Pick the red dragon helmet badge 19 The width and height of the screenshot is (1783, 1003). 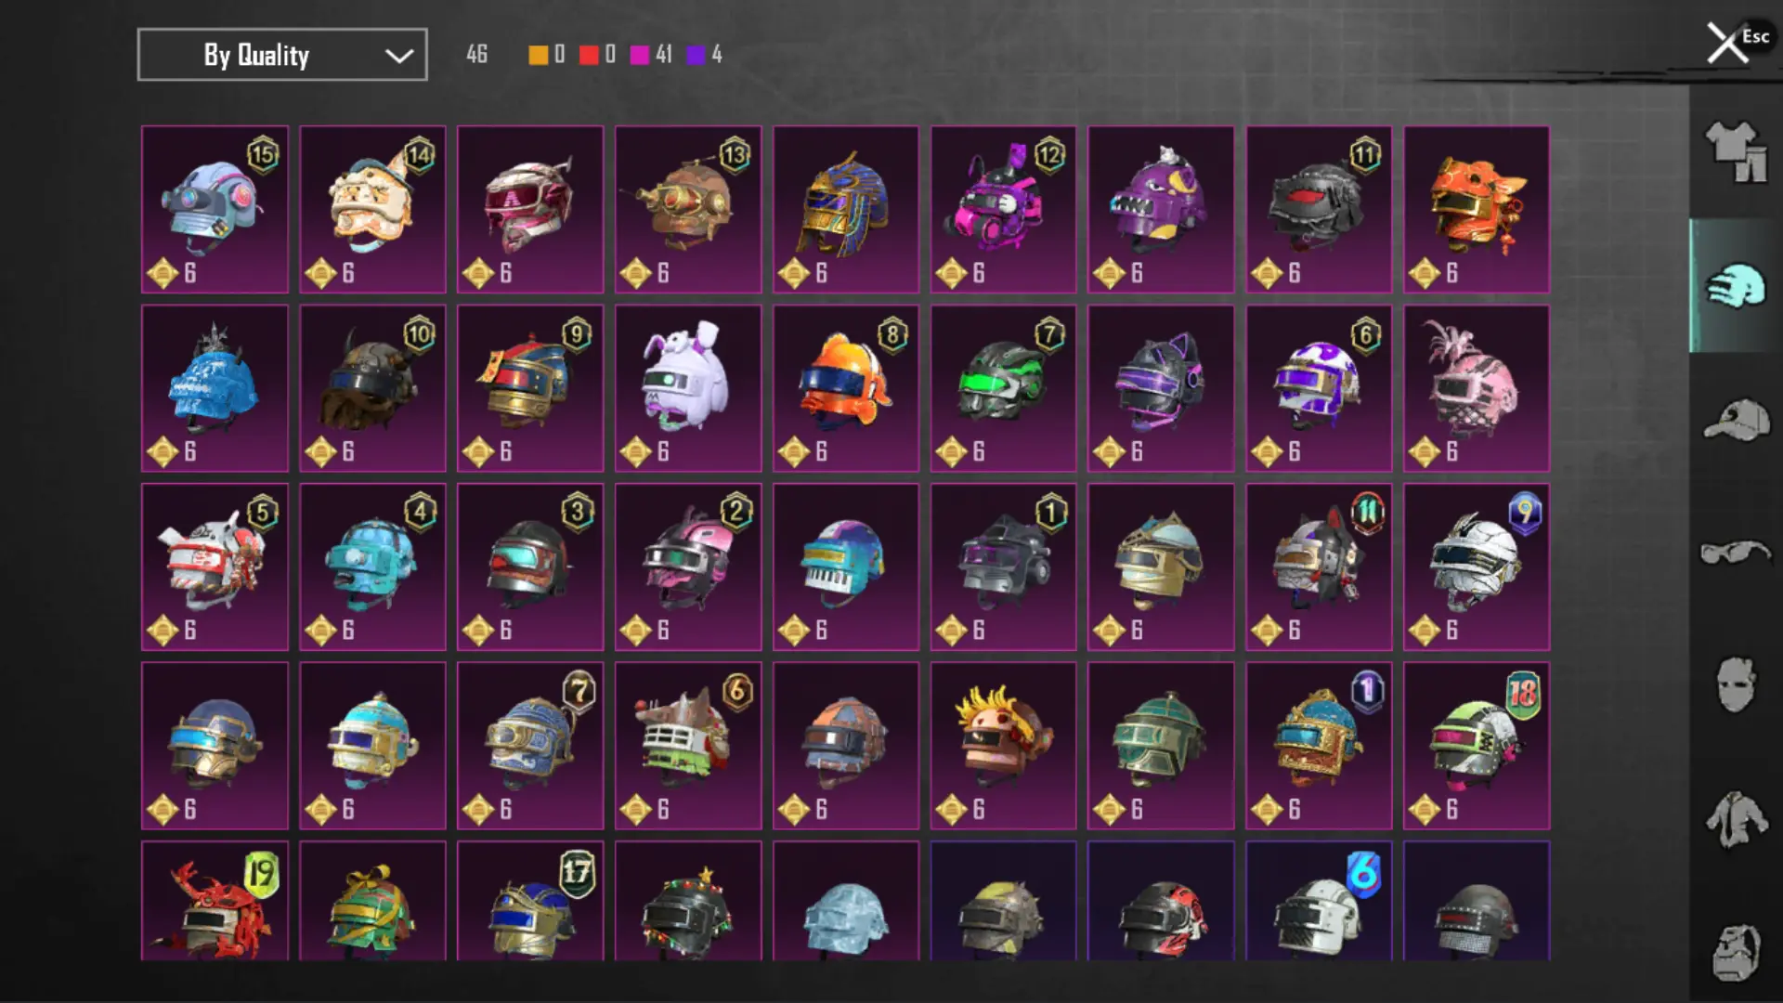(x=215, y=901)
